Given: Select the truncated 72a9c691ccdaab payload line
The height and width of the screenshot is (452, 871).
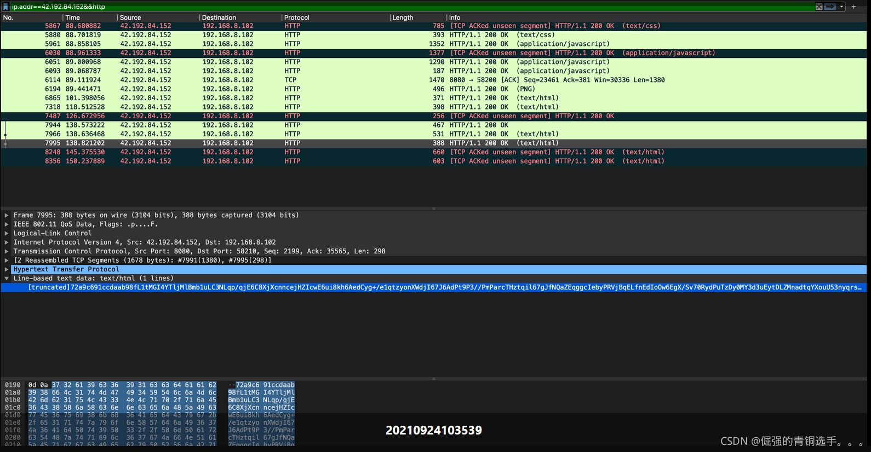Looking at the screenshot, I should tap(434, 287).
